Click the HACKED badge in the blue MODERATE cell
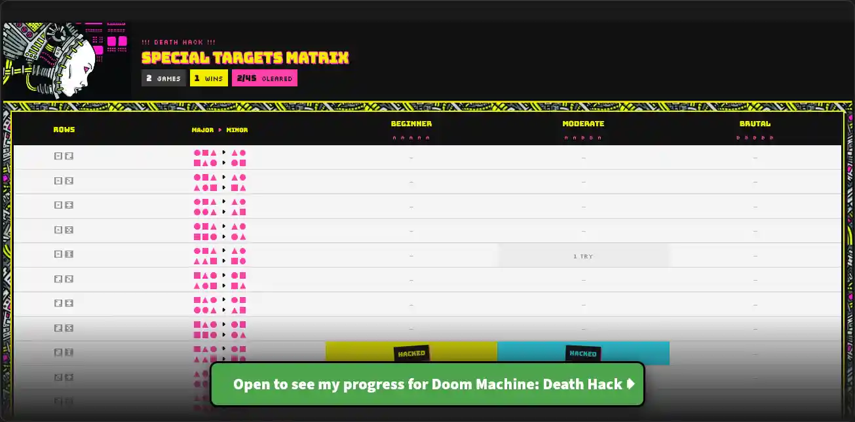The height and width of the screenshot is (422, 855). pos(583,354)
